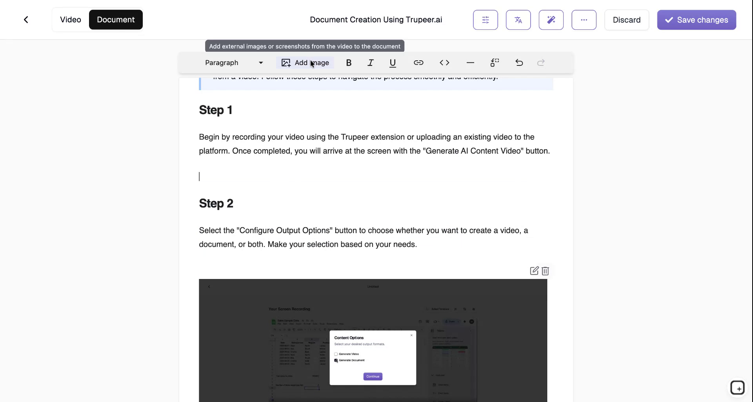The height and width of the screenshot is (402, 753).
Task: Open the translate language options
Action: click(x=518, y=20)
